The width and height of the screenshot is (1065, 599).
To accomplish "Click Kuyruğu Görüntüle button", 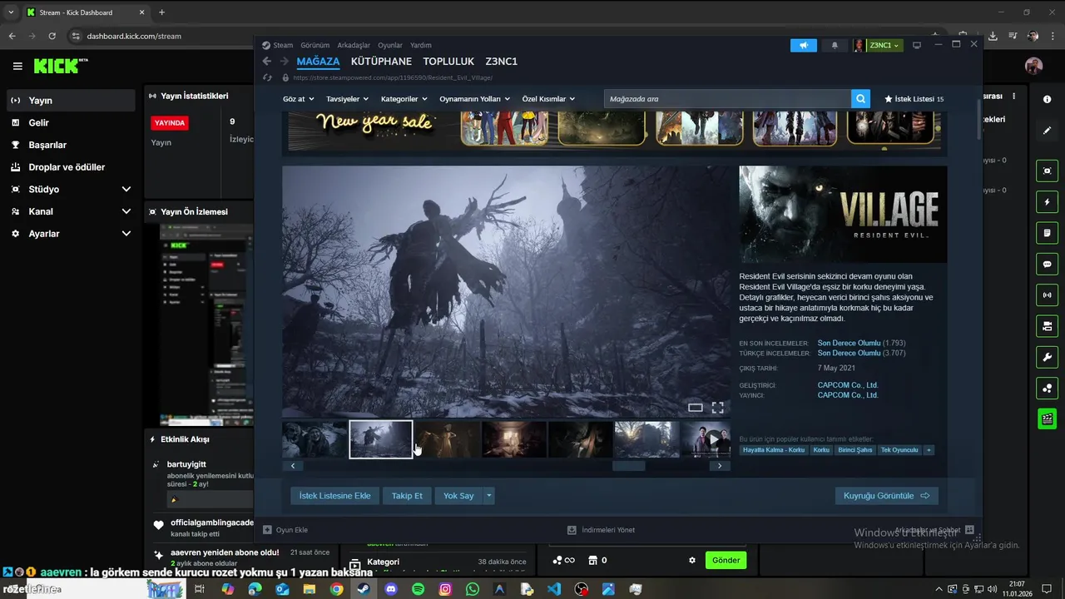I will pyautogui.click(x=886, y=496).
